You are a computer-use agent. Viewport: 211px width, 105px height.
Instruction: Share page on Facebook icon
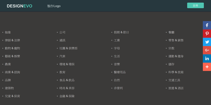click(207, 25)
